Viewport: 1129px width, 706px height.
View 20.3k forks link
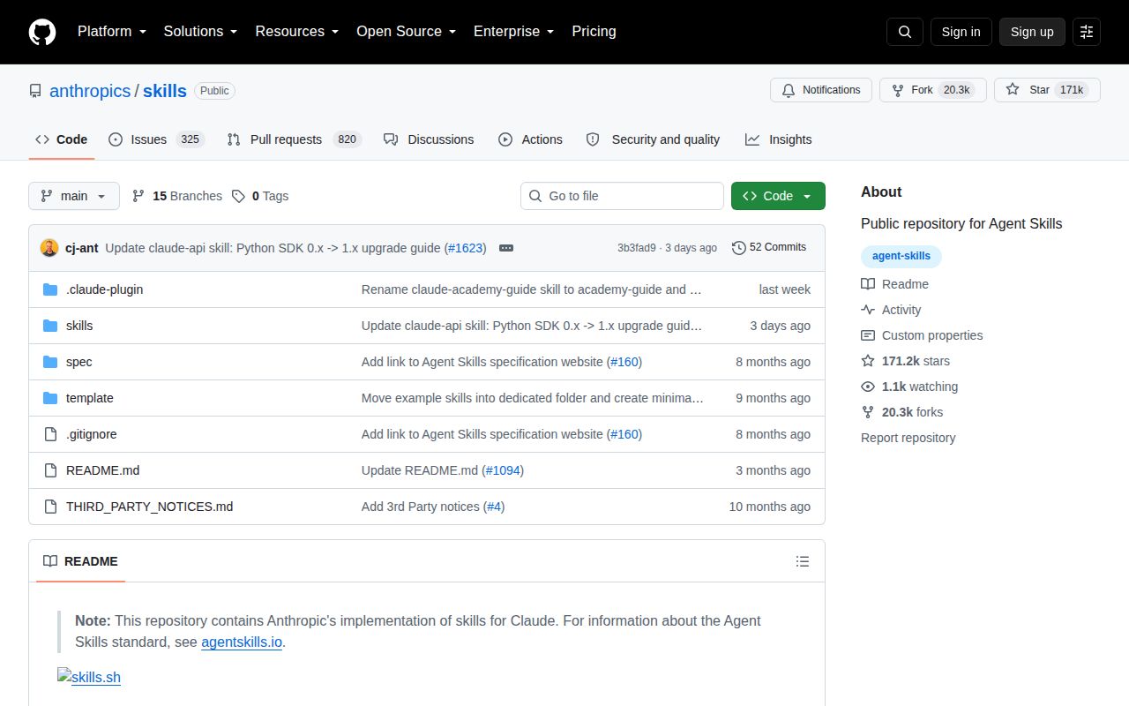(902, 412)
